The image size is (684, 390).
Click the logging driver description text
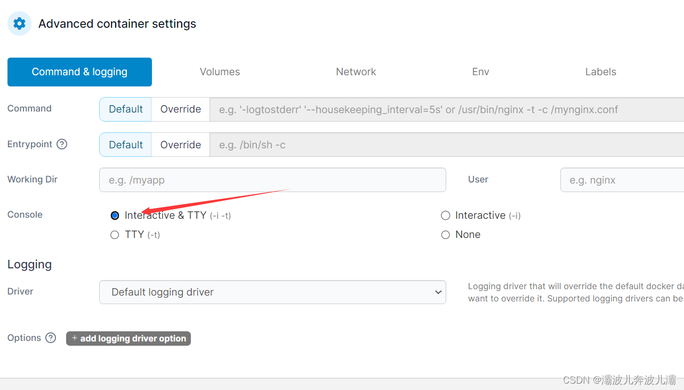click(x=576, y=292)
